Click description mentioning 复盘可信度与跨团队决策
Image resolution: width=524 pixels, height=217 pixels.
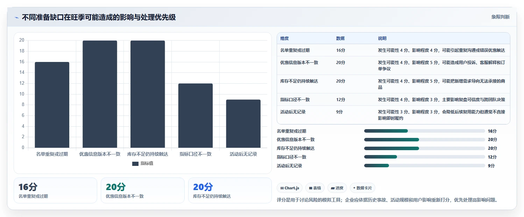tap(441, 100)
